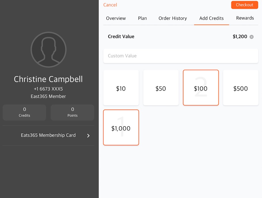
Task: Open the Eats365 Membership Card row
Action: tap(48, 135)
